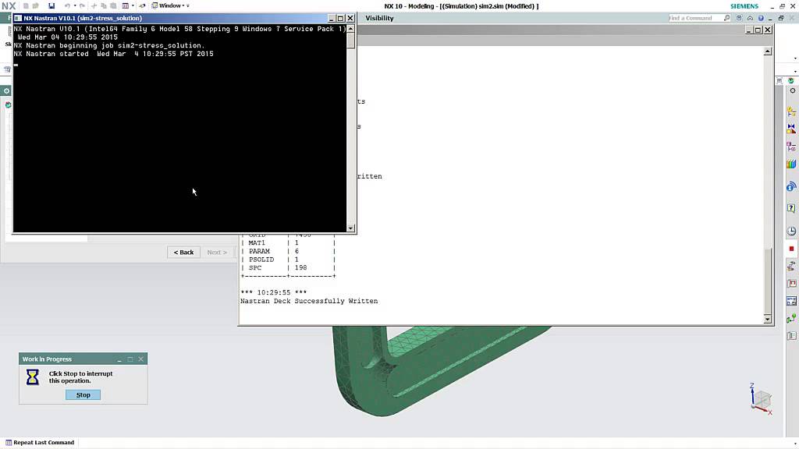Click the minimize ribbon chevron icon

pyautogui.click(x=750, y=18)
